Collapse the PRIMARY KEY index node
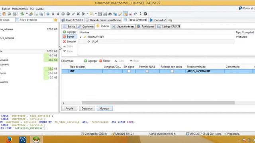 tap(80, 37)
